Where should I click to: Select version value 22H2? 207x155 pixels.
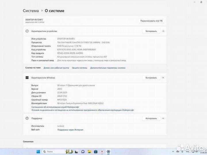pos(60,89)
